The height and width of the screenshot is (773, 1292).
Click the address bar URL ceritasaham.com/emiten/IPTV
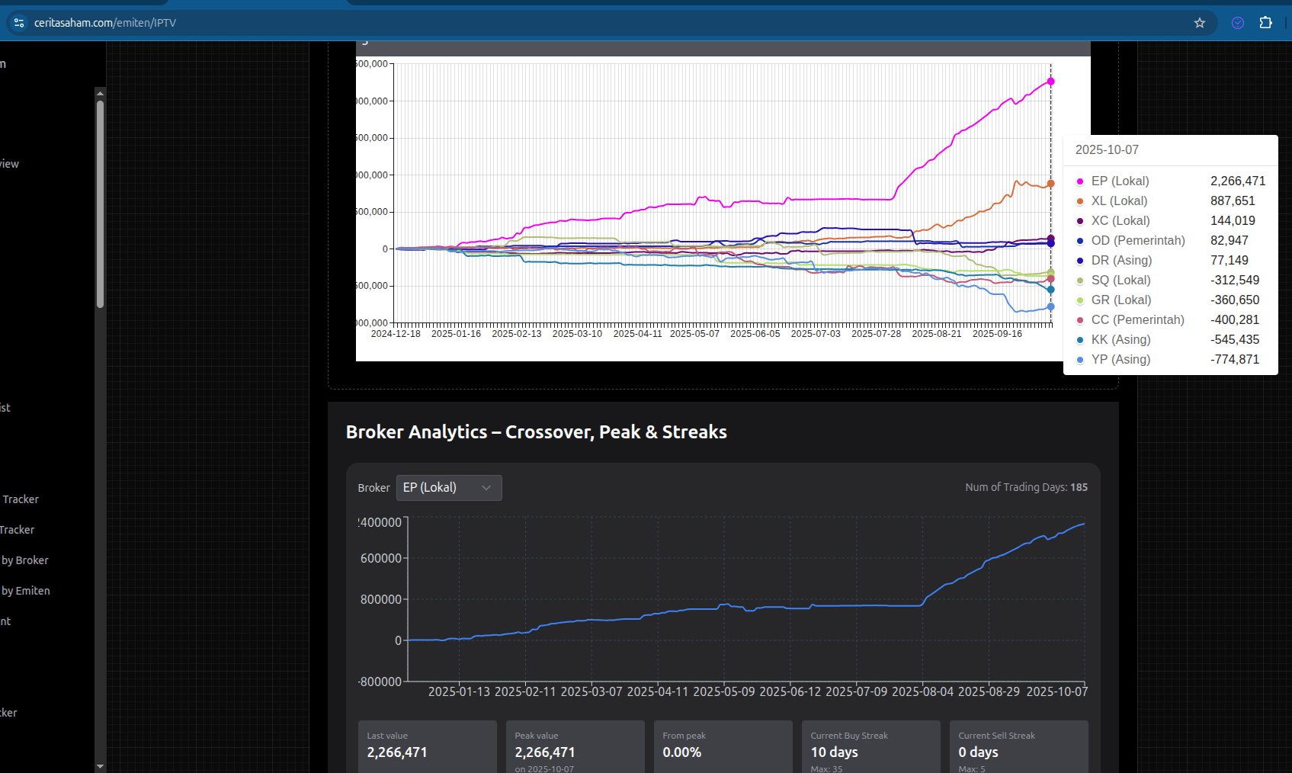tap(105, 23)
